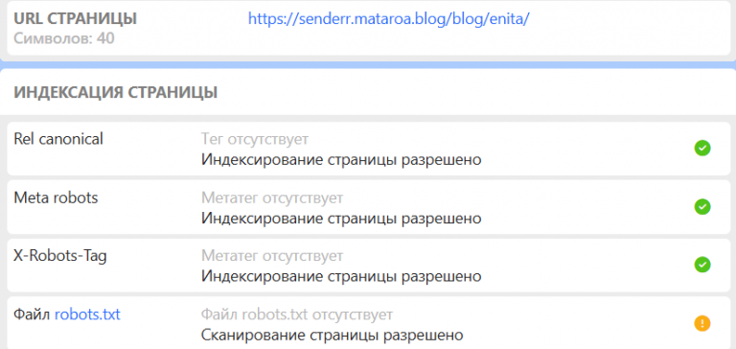Click Метатег отсутствует in X-Robots-Tag row
The image size is (736, 349).
coord(272,256)
